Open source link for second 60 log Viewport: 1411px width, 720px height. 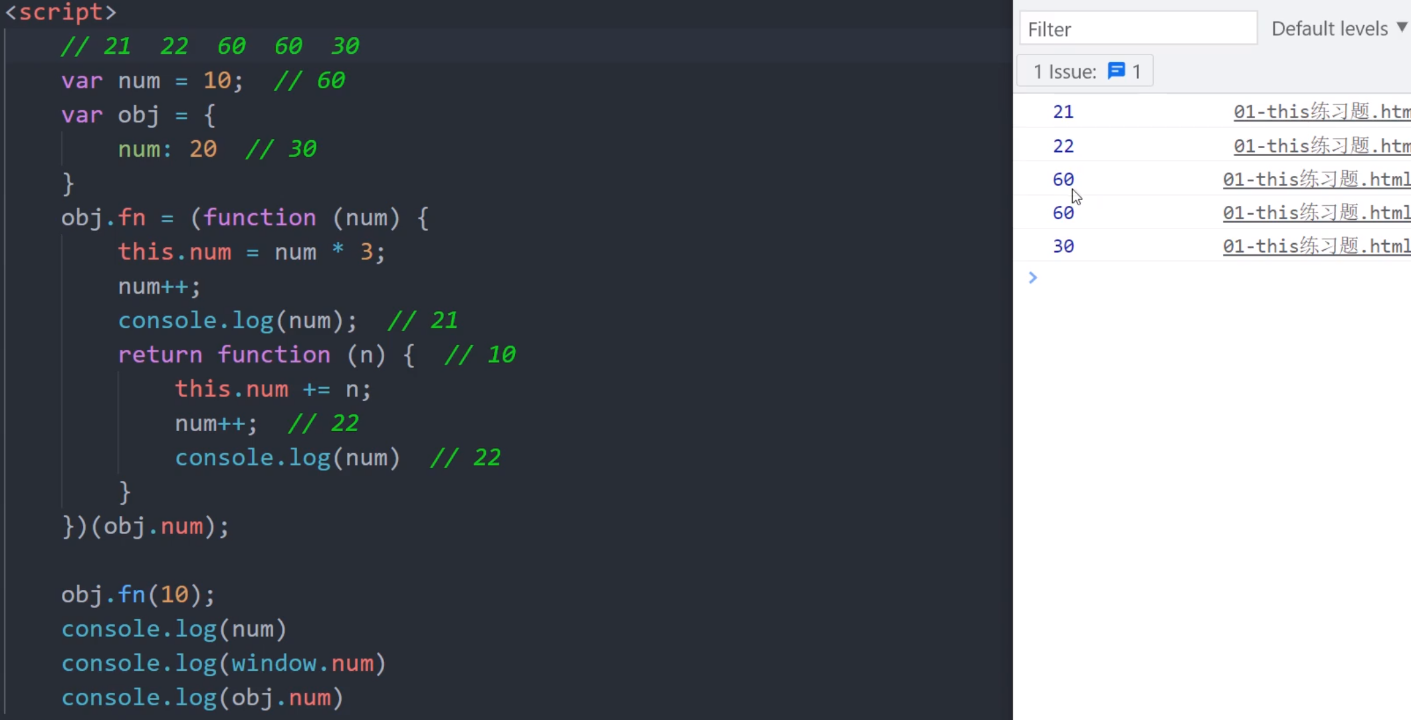point(1316,213)
